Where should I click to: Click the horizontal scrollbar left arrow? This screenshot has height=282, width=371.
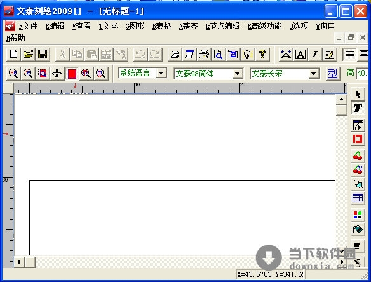[18, 262]
